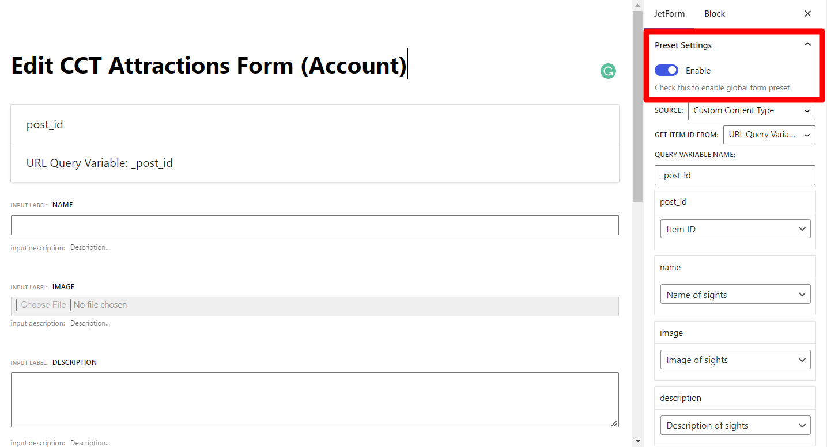
Task: Click the Description textarea
Action: click(315, 399)
